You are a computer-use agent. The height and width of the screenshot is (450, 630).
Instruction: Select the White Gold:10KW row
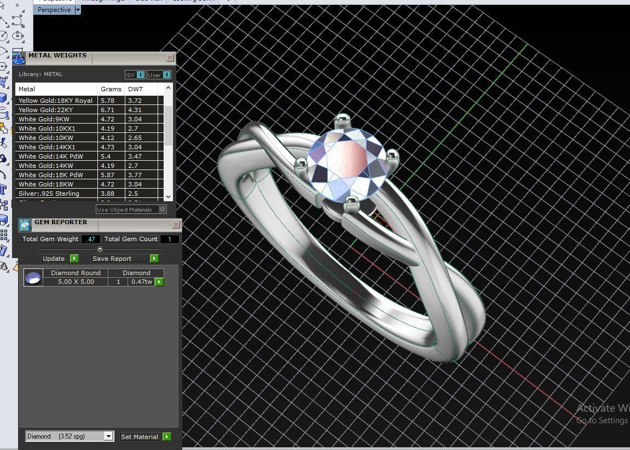coord(90,138)
